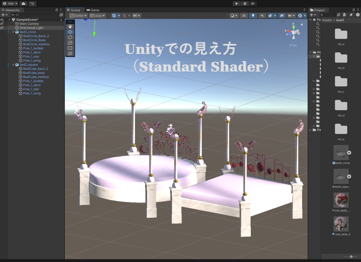Select the Rotate tool

pyautogui.click(x=70, y=37)
